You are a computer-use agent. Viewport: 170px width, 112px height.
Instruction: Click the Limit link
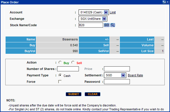click(113, 12)
